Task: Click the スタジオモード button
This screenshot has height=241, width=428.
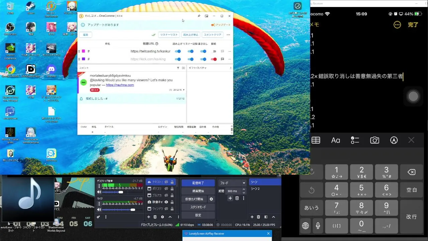Action: [x=198, y=207]
